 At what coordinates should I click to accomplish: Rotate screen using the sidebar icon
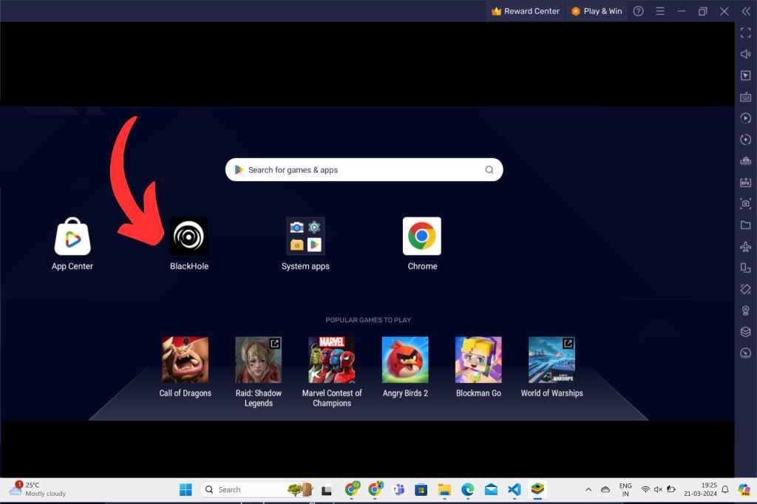point(745,289)
